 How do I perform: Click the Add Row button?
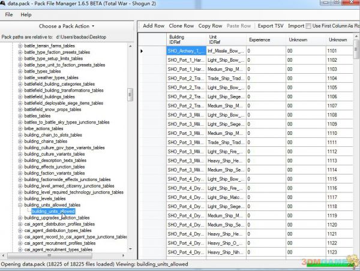(154, 26)
